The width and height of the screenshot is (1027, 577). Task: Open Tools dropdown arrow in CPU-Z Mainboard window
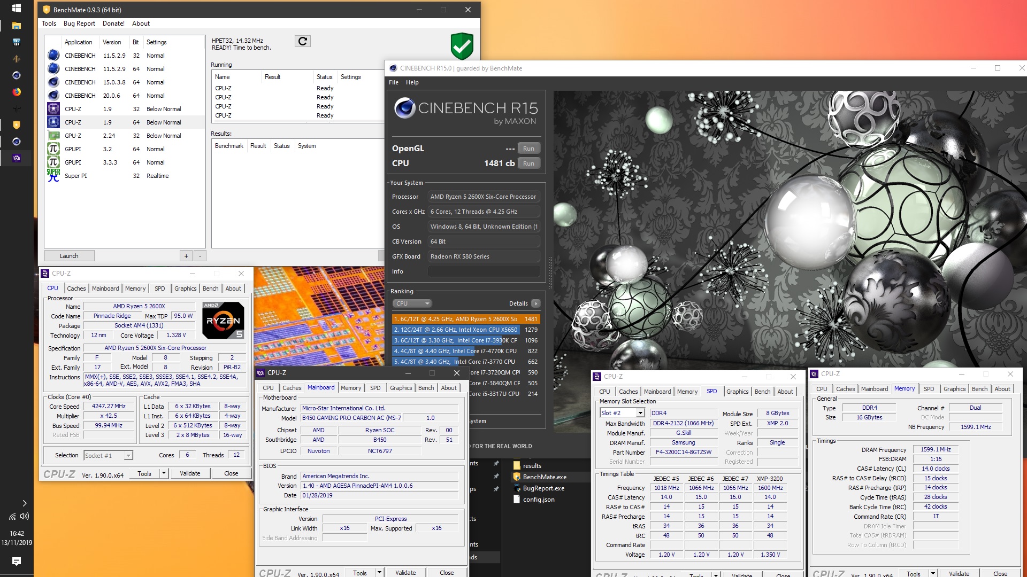coord(379,572)
